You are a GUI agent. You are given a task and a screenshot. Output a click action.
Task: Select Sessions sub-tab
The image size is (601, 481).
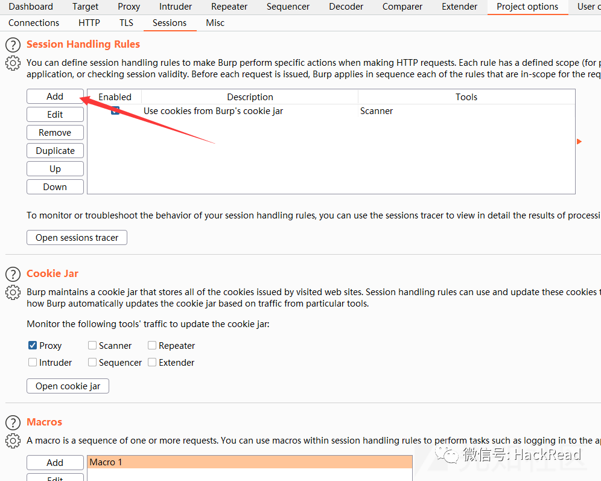(x=170, y=23)
